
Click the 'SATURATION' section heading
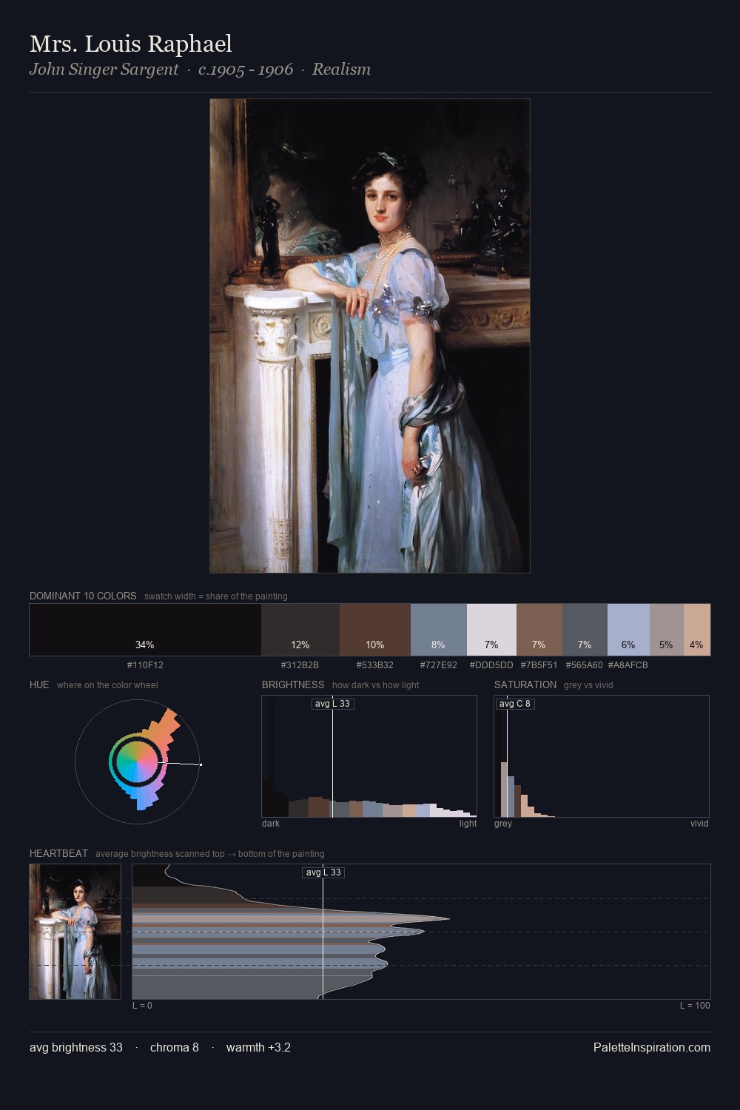[x=525, y=684]
